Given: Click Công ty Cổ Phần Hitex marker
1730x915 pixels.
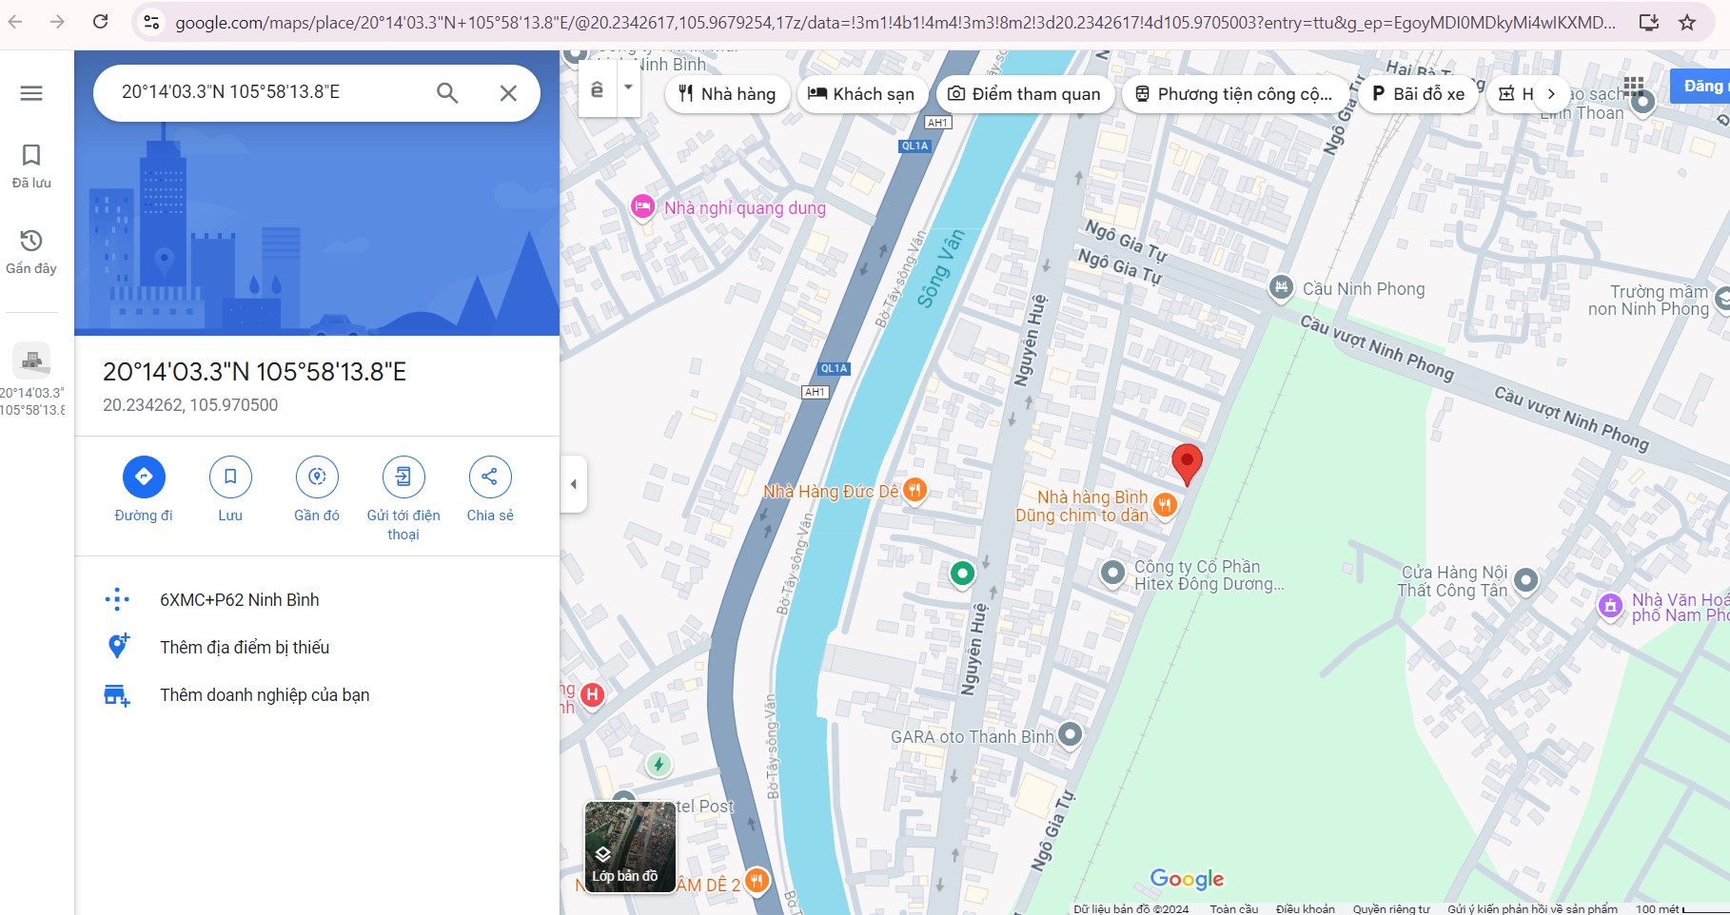Looking at the screenshot, I should pyautogui.click(x=1112, y=573).
